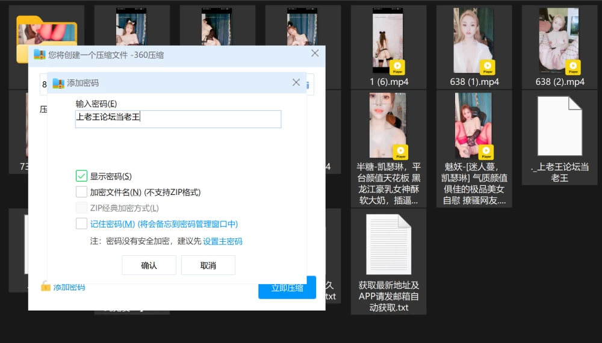The image size is (602, 343).
Task: Click the Player badge on 638 (2).mp4
Action: pyautogui.click(x=573, y=67)
